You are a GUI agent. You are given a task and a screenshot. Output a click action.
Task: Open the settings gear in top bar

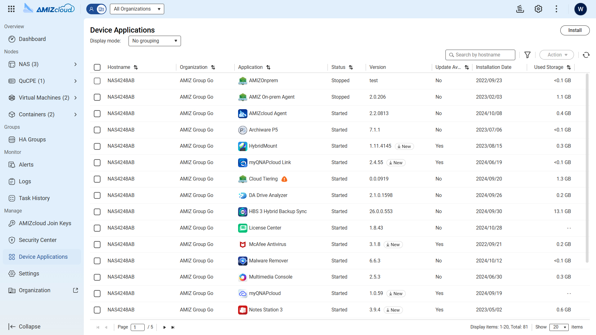point(538,9)
